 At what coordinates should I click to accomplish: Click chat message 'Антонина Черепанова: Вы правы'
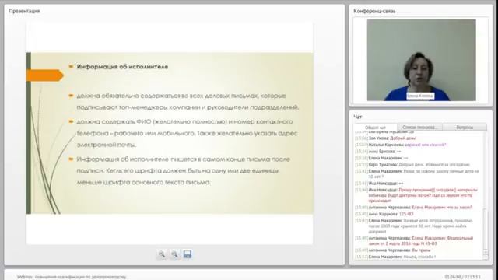point(393,250)
